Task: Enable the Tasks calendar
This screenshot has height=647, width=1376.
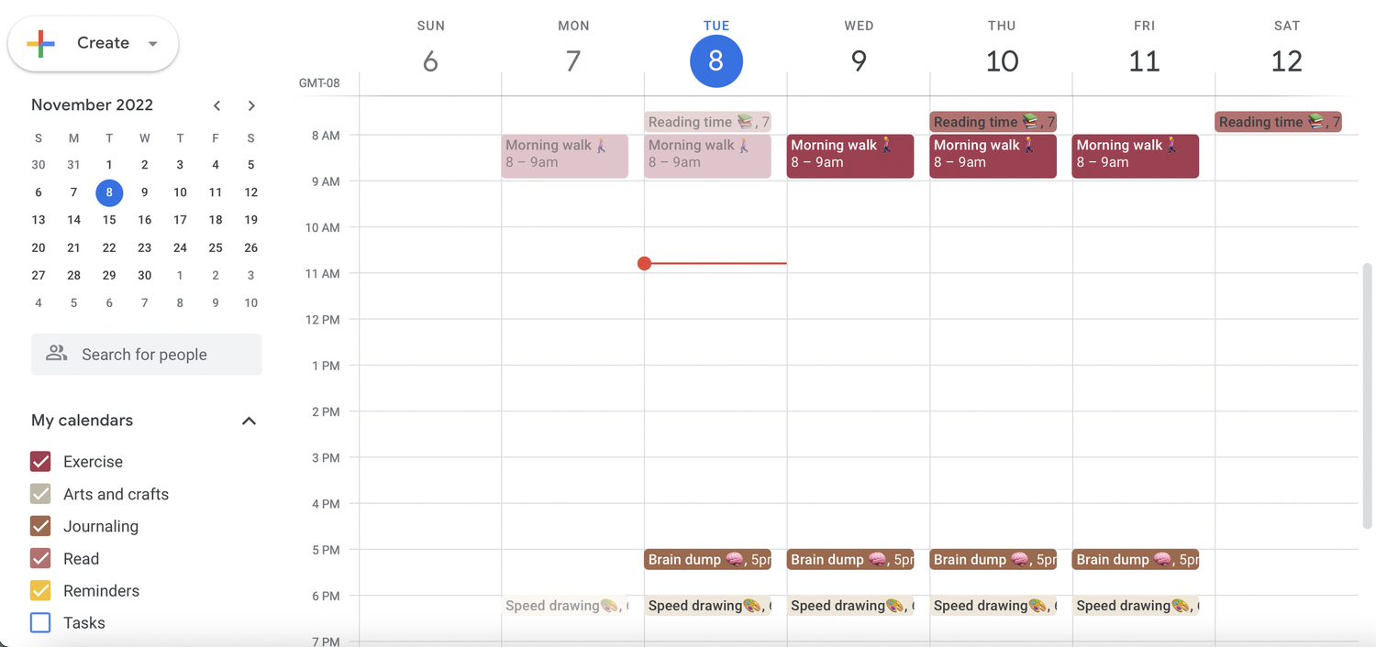Action: [x=39, y=622]
